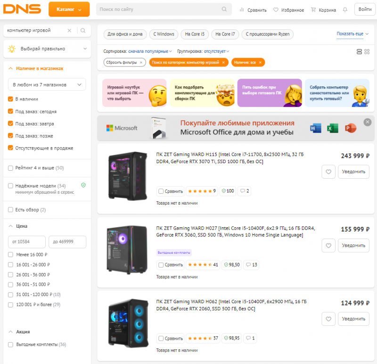377x364 pixels.
Task: Close the Microsoft Office banner
Action: click(x=368, y=122)
